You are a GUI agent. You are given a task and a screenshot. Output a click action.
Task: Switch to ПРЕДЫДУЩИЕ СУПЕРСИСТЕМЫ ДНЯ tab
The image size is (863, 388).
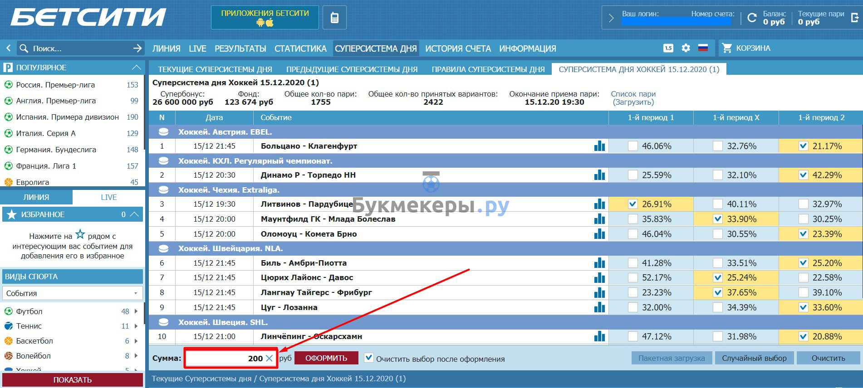pyautogui.click(x=352, y=69)
